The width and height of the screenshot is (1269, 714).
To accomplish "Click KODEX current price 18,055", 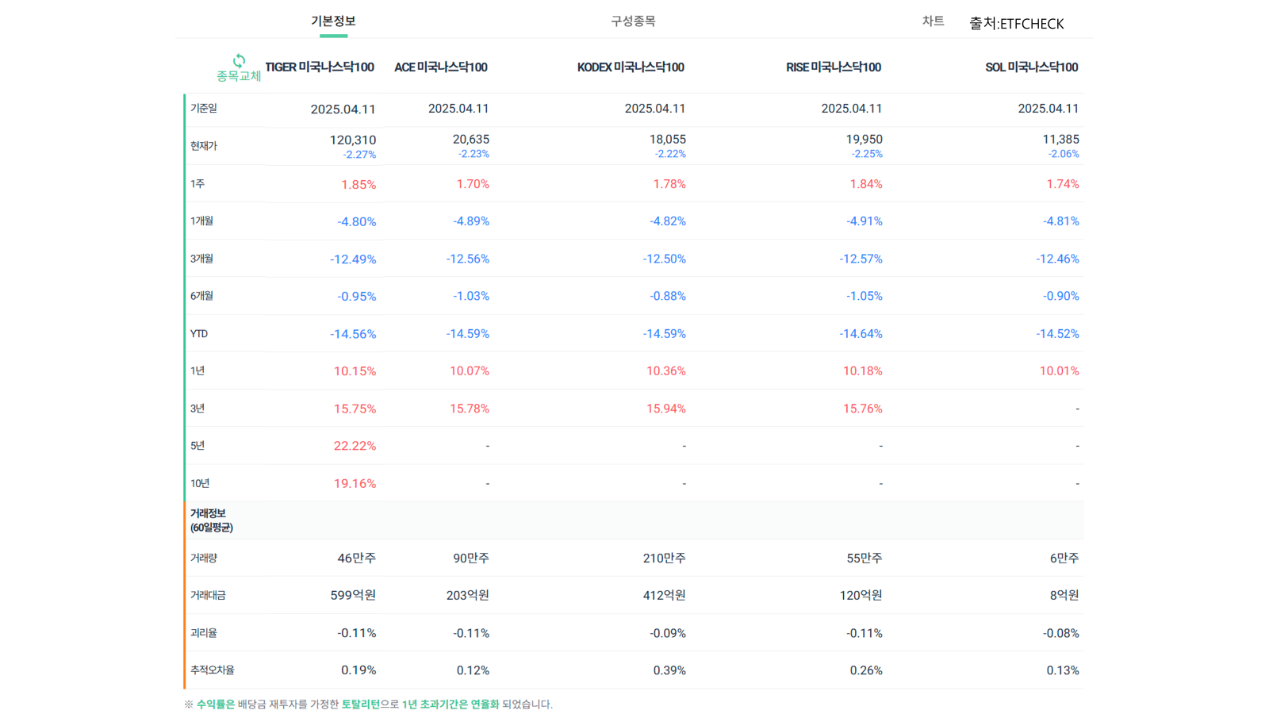I will coord(668,139).
